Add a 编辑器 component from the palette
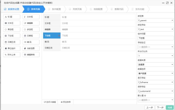This screenshot has width=175, height=110. coord(31,23)
